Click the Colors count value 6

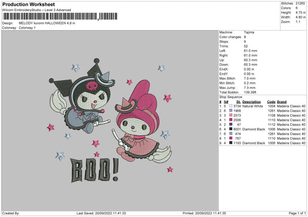pos(296,8)
